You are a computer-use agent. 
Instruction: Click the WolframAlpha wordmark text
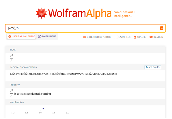80,13
